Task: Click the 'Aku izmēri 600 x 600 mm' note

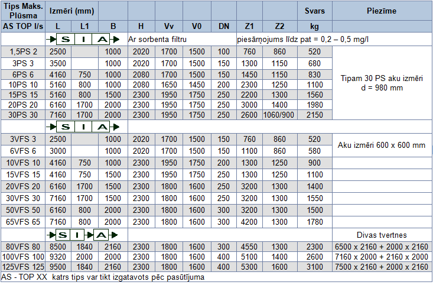Action: 382,145
